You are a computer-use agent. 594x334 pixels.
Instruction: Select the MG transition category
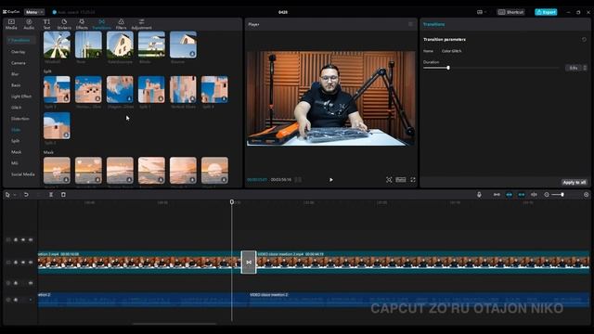15,163
